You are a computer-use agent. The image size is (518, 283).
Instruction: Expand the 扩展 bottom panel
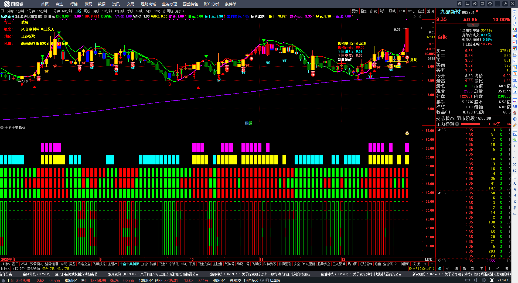[5, 269]
